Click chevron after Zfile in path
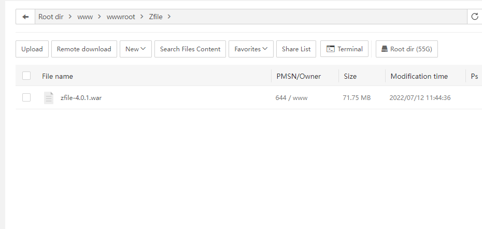Image resolution: width=482 pixels, height=229 pixels. (169, 17)
